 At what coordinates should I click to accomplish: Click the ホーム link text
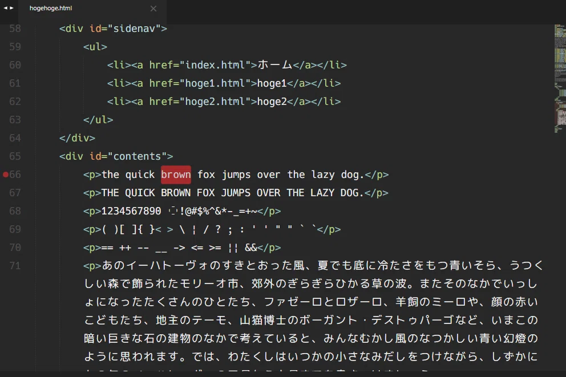[x=274, y=65]
